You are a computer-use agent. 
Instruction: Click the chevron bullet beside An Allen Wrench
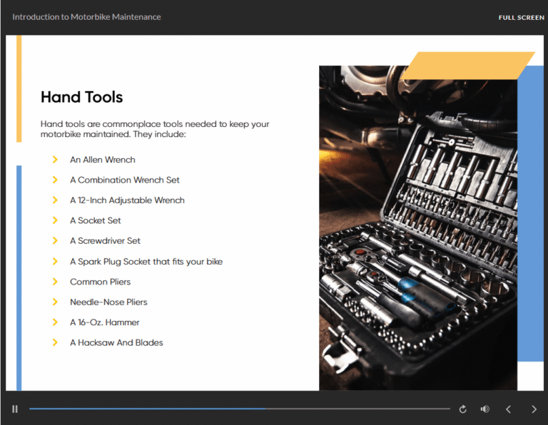click(x=55, y=160)
